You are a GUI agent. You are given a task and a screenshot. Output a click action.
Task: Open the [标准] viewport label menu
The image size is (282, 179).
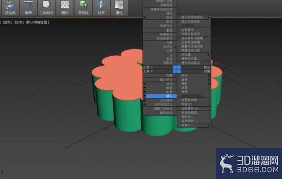coord(19,22)
